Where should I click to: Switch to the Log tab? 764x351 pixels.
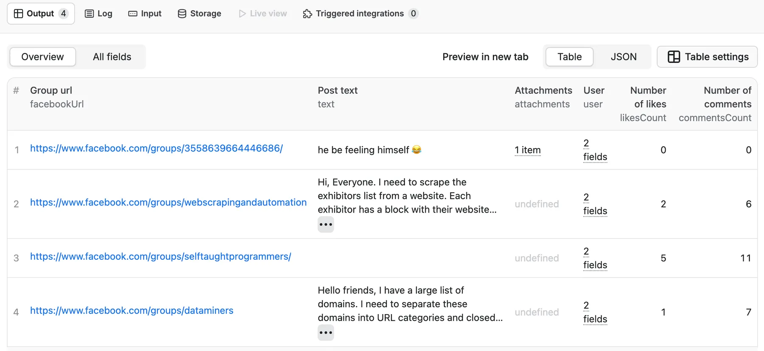(98, 14)
